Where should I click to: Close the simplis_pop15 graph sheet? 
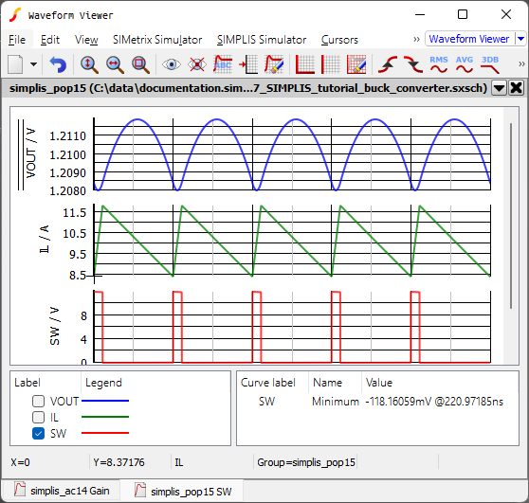click(x=516, y=88)
